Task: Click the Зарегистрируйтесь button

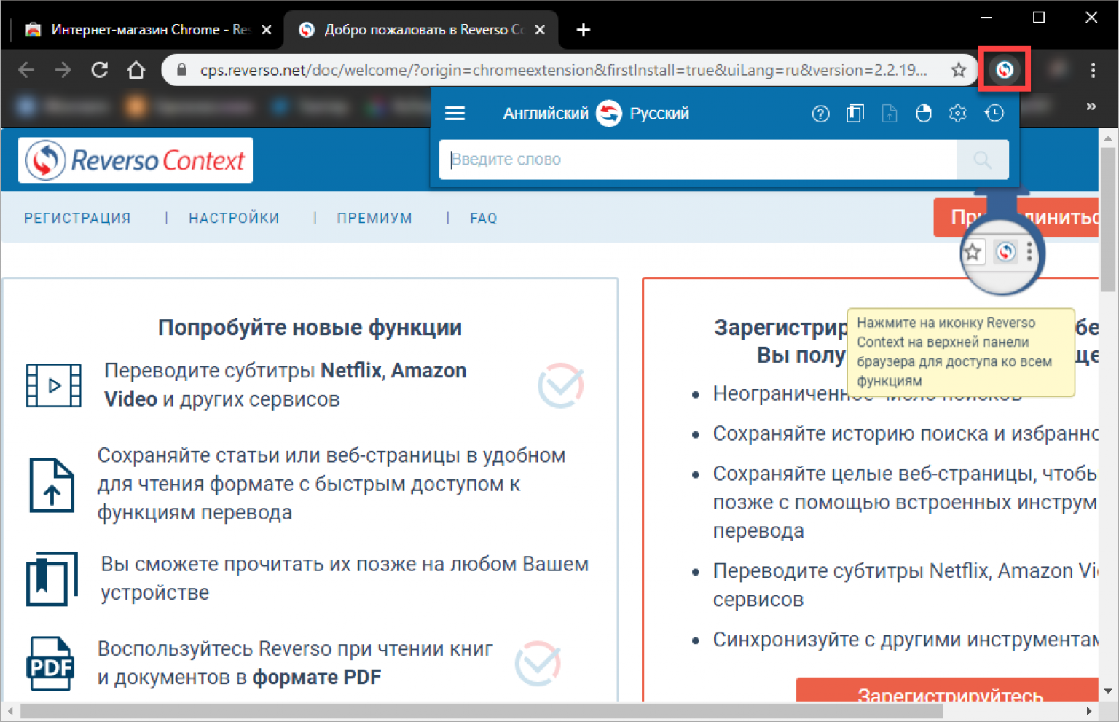Action: pyautogui.click(x=947, y=690)
